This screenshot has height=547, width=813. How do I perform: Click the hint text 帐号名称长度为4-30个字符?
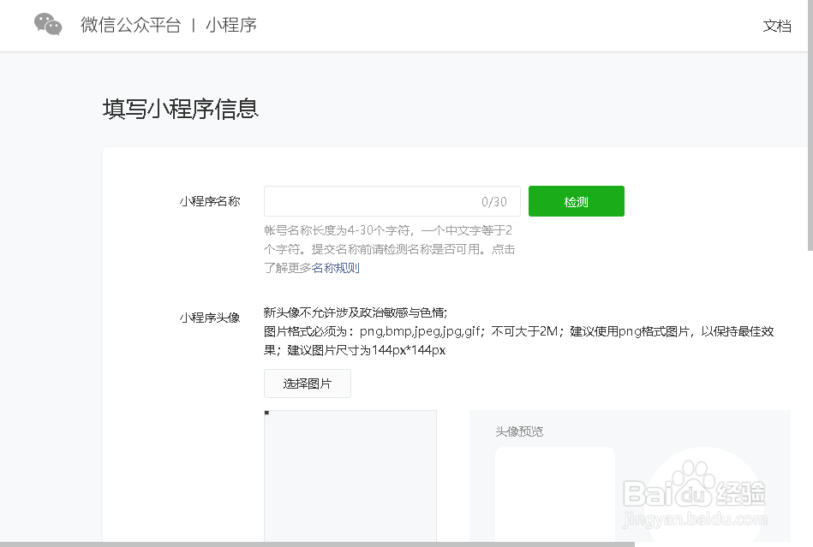point(338,230)
